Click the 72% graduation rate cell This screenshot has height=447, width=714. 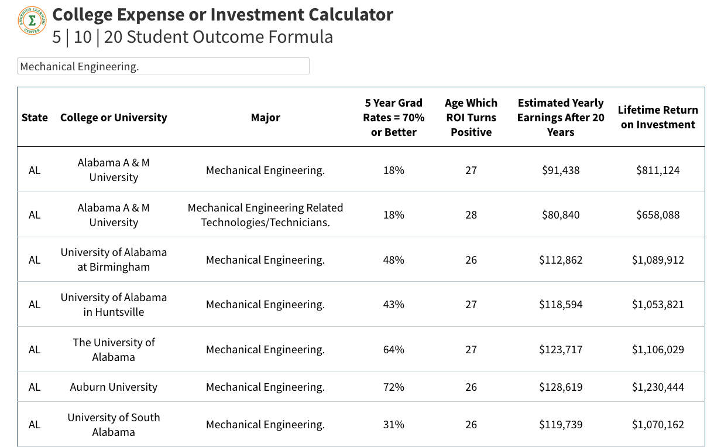click(393, 387)
